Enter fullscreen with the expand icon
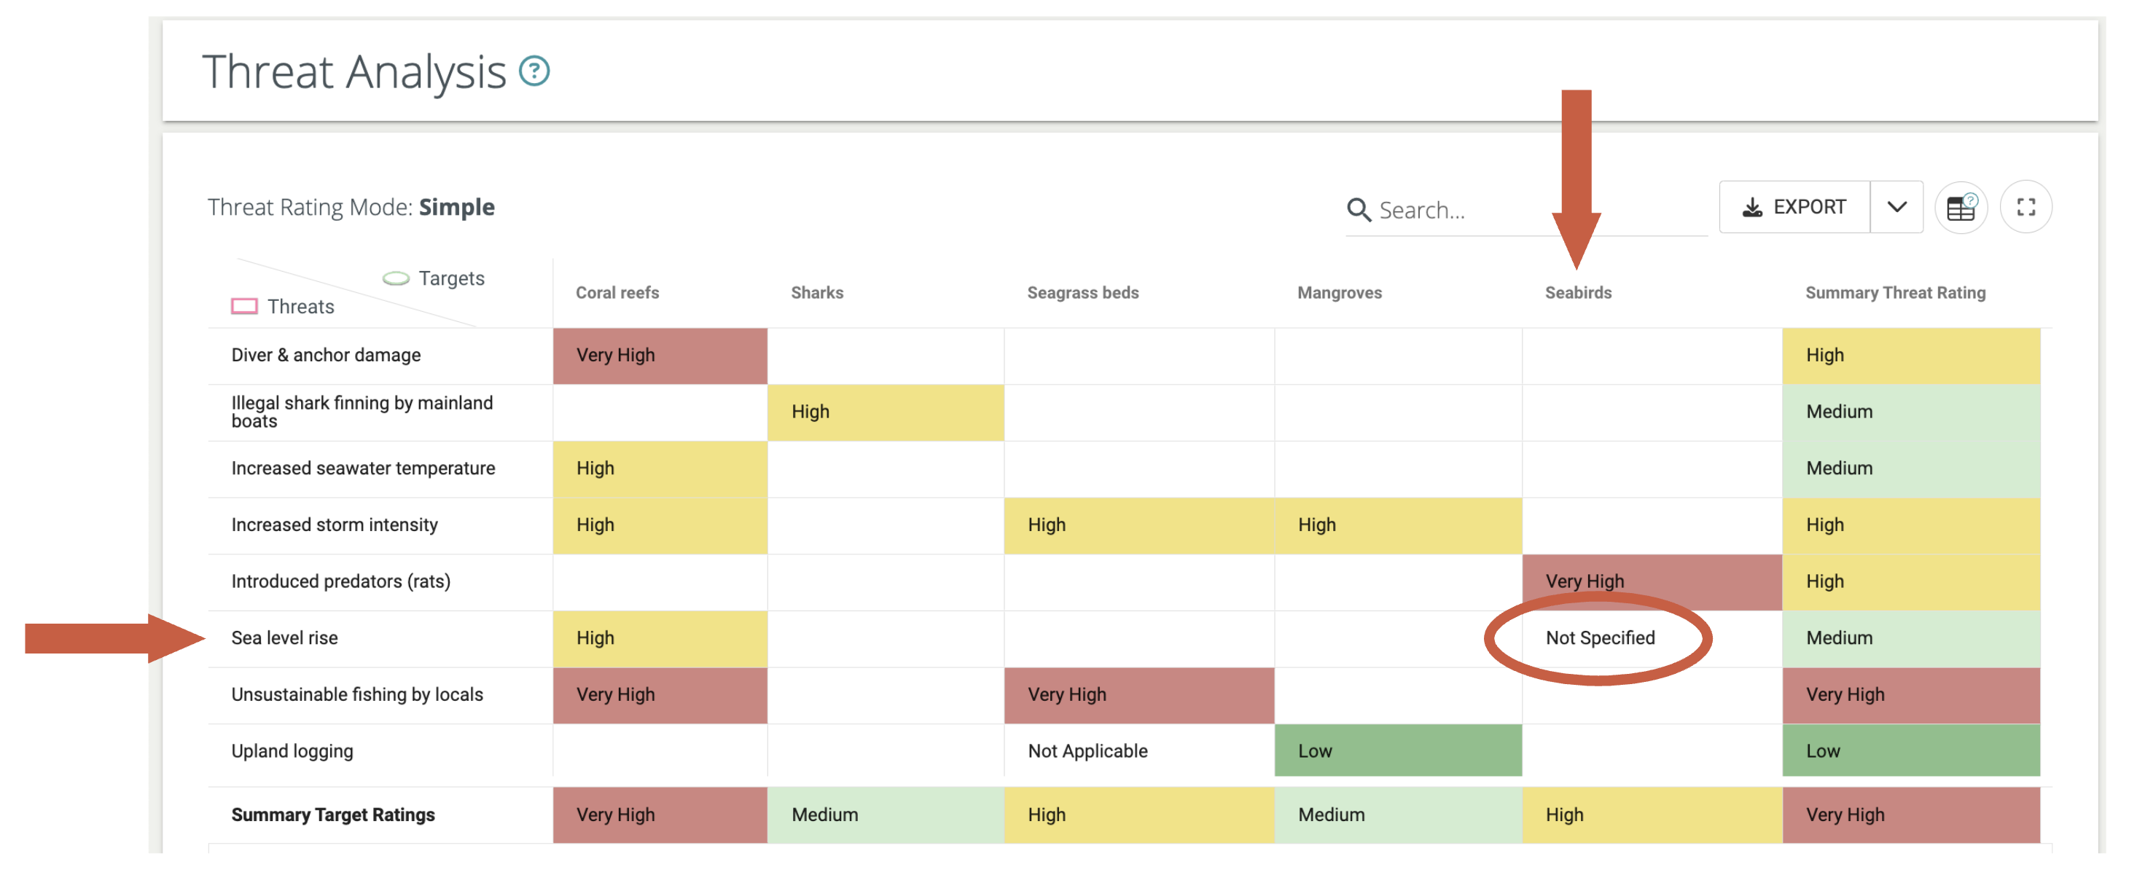2137x883 pixels. (2025, 208)
